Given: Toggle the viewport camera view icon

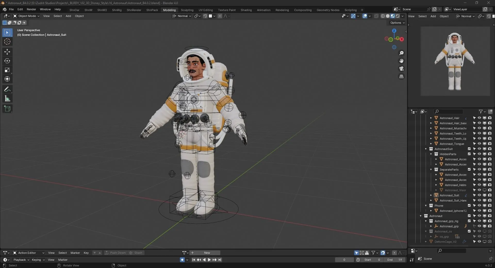Looking at the screenshot, I should pyautogui.click(x=401, y=69).
